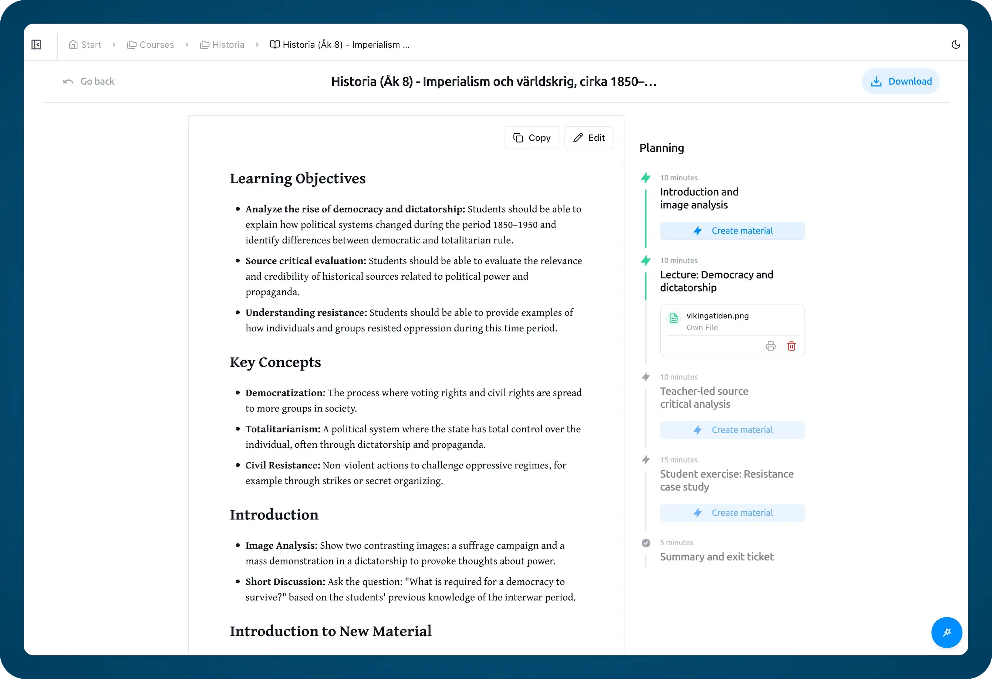Navigate to Courses breadcrumb
992x679 pixels.
pos(150,45)
